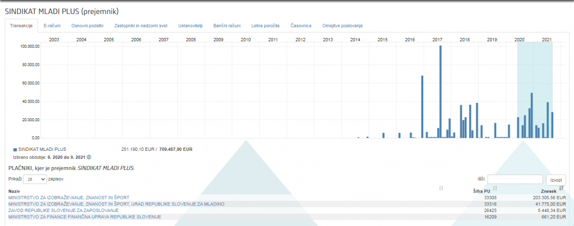Toggle SINDIKAT MLADI PLUS legend series square
The width and height of the screenshot is (574, 226).
pyautogui.click(x=15, y=150)
